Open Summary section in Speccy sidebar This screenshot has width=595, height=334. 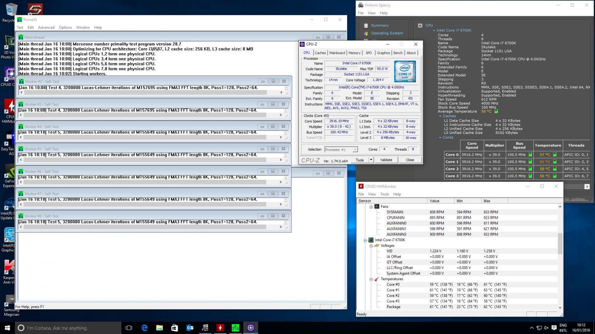(379, 26)
